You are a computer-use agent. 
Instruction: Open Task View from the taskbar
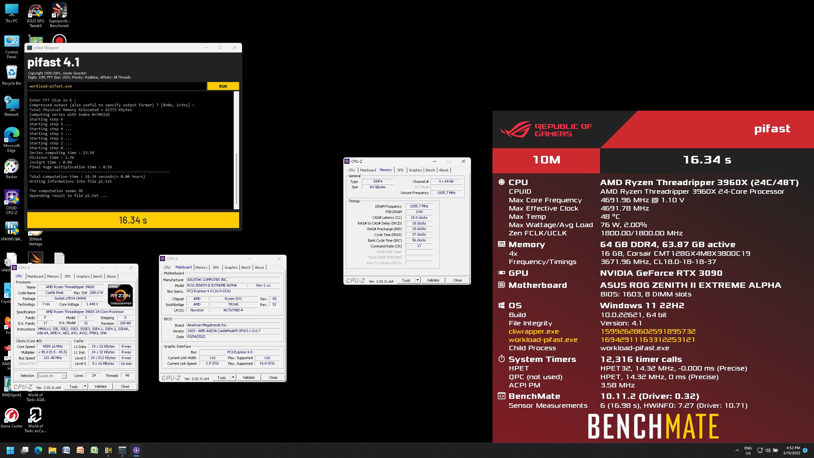tap(24, 450)
